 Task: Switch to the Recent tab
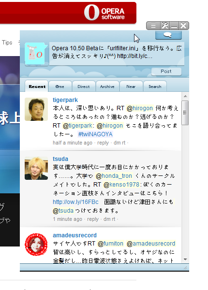pyautogui.click(x=37, y=86)
